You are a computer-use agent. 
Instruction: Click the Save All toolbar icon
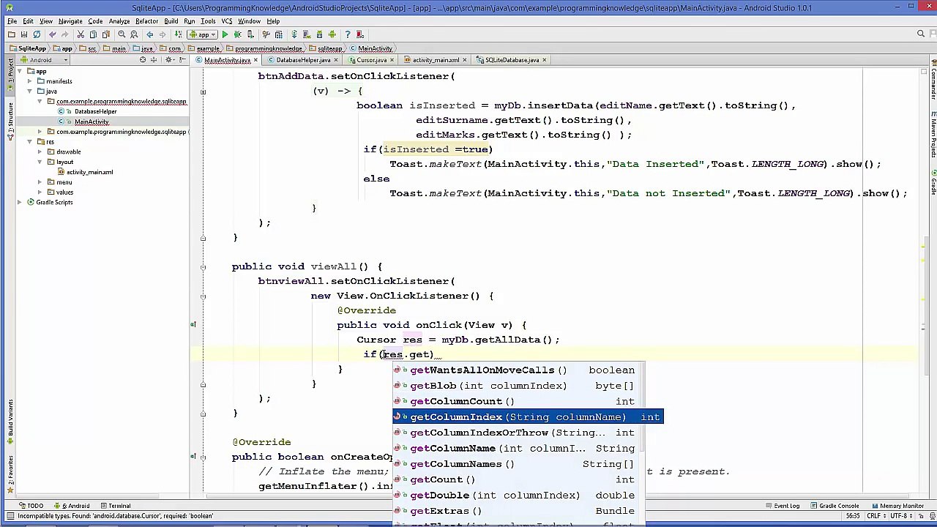[24, 34]
